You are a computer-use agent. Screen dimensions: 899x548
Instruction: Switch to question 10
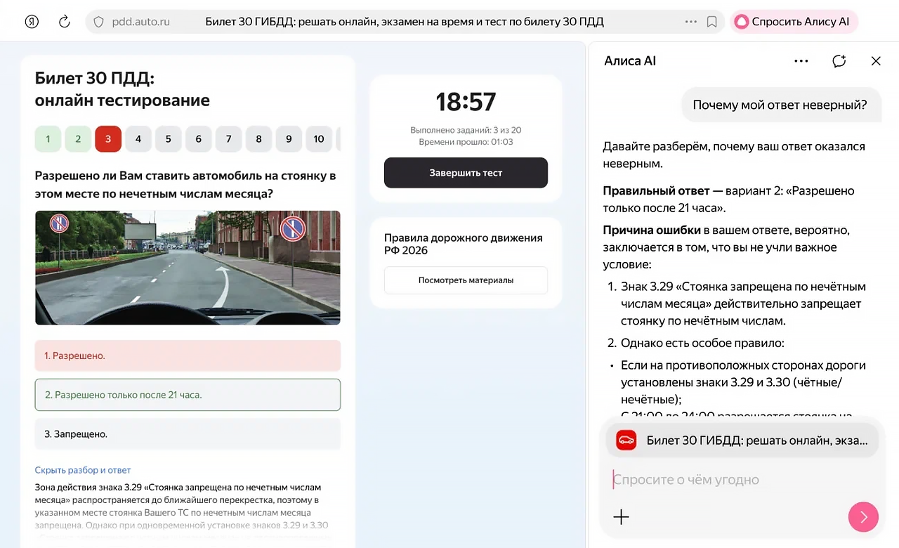319,138
